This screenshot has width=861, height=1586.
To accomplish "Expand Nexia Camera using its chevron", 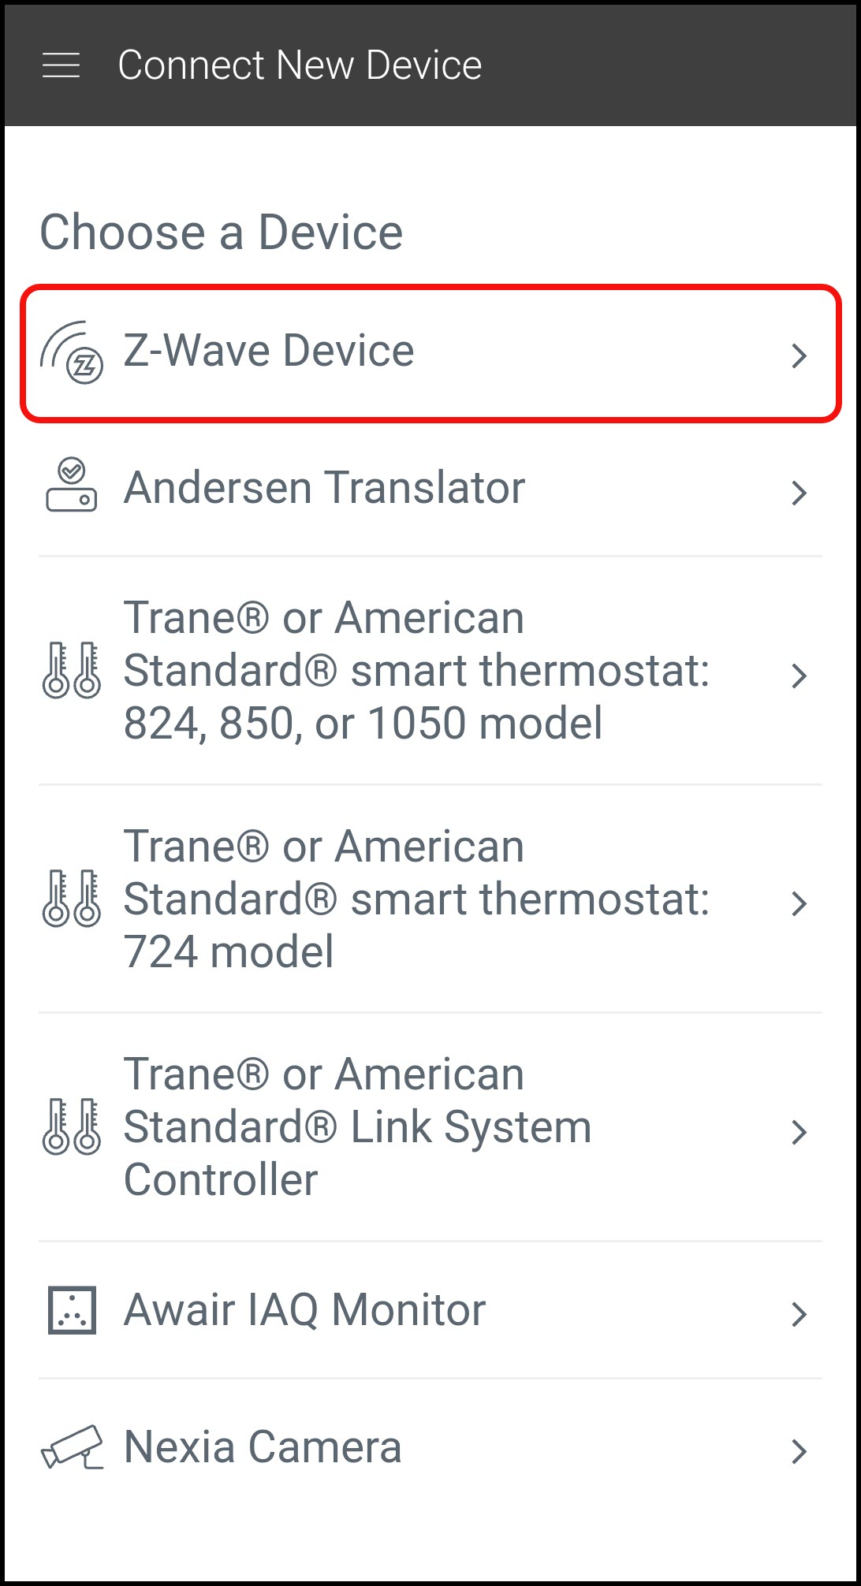I will pyautogui.click(x=799, y=1451).
